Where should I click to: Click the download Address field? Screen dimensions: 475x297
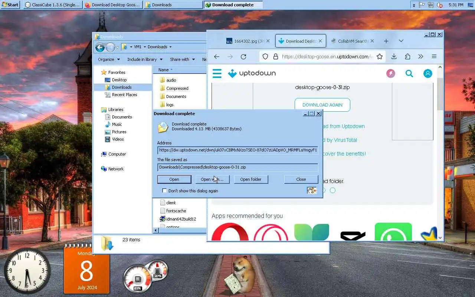pos(237,150)
